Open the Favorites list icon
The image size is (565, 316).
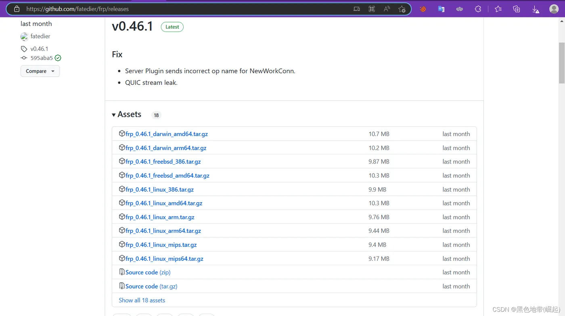click(x=498, y=9)
